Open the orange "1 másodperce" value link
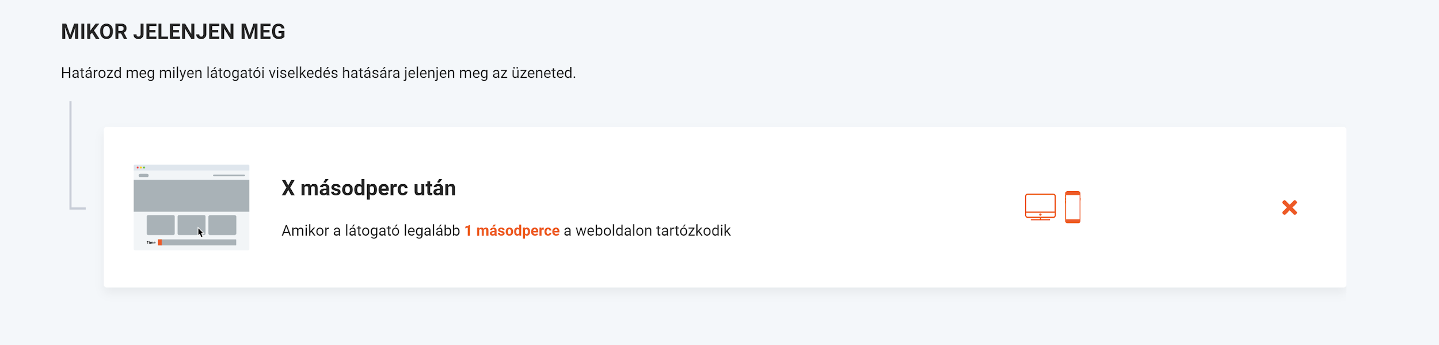1439x345 pixels. 512,231
